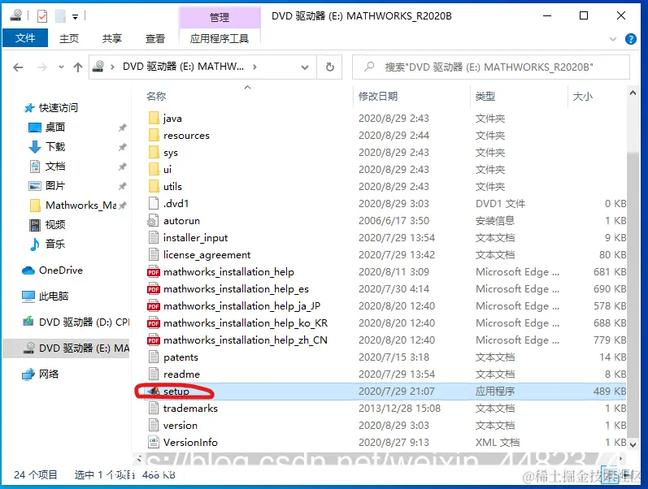Open the Quick Access Toolbar customize dropdown
The width and height of the screenshot is (648, 489).
pyautogui.click(x=76, y=17)
